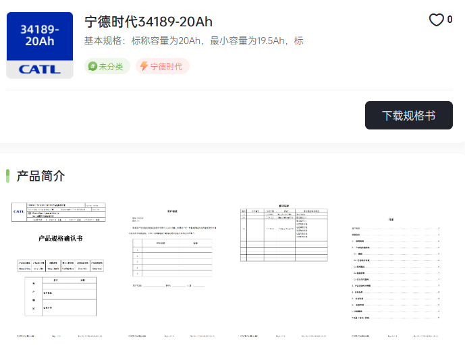Click the like count number 0
Viewport: 465px width, 354px height.
(x=449, y=20)
